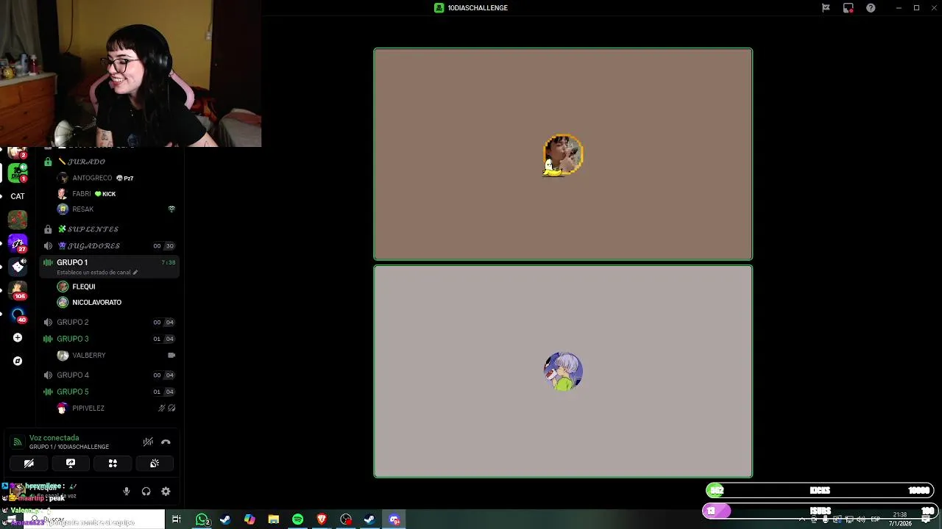
Task: Open Spotify from the taskbar
Action: point(297,519)
